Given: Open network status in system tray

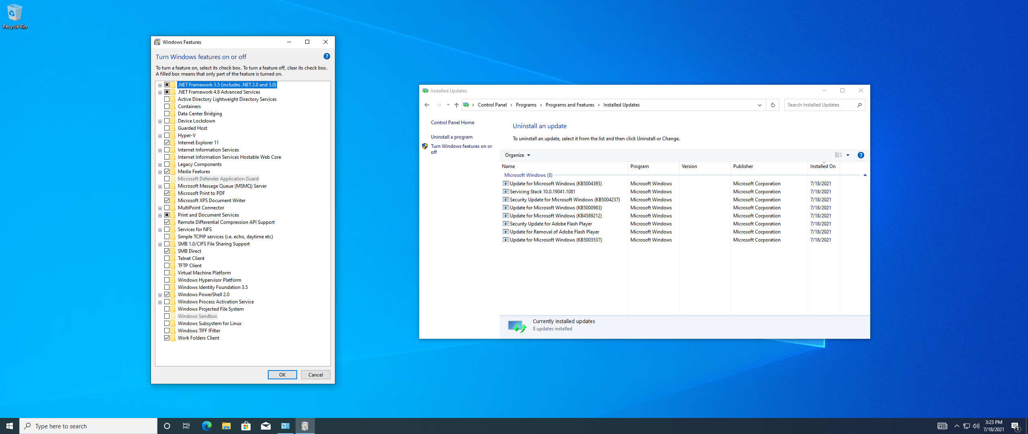Looking at the screenshot, I should tap(967, 426).
